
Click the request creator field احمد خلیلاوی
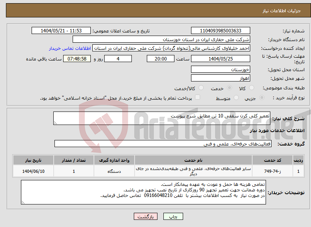click(x=171, y=48)
